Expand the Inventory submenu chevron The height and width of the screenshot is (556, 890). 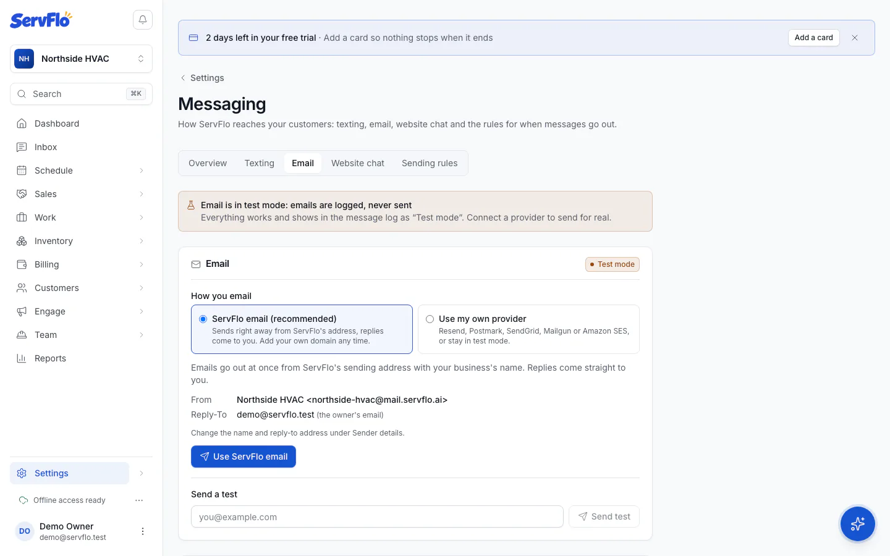tap(142, 241)
